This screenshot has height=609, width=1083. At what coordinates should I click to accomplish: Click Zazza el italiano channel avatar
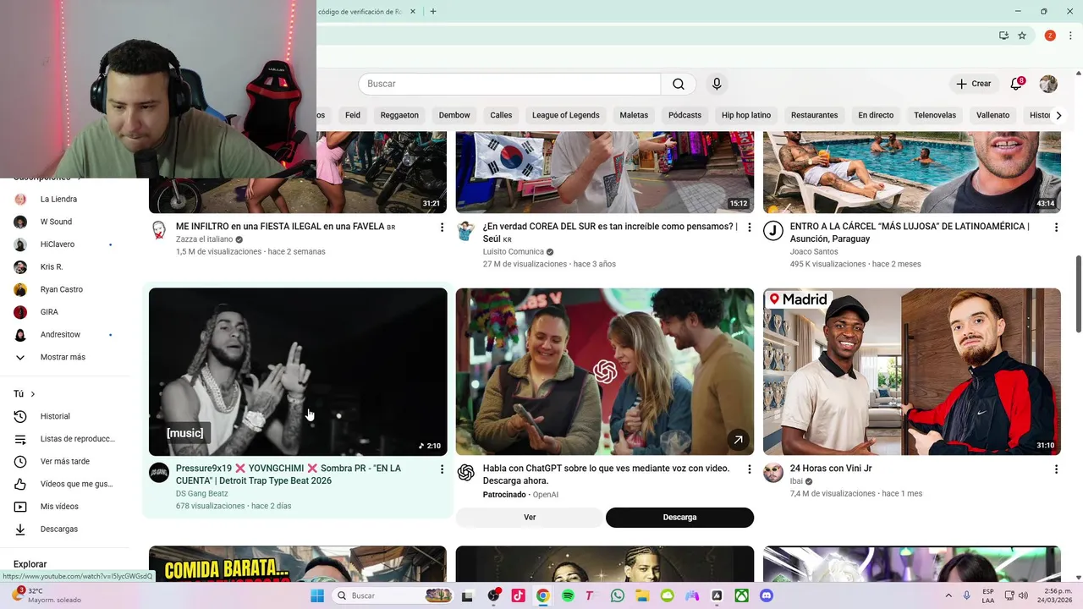[159, 231]
